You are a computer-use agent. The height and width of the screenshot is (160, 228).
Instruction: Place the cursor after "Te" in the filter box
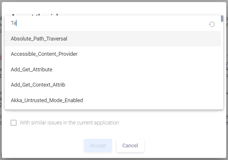point(16,23)
